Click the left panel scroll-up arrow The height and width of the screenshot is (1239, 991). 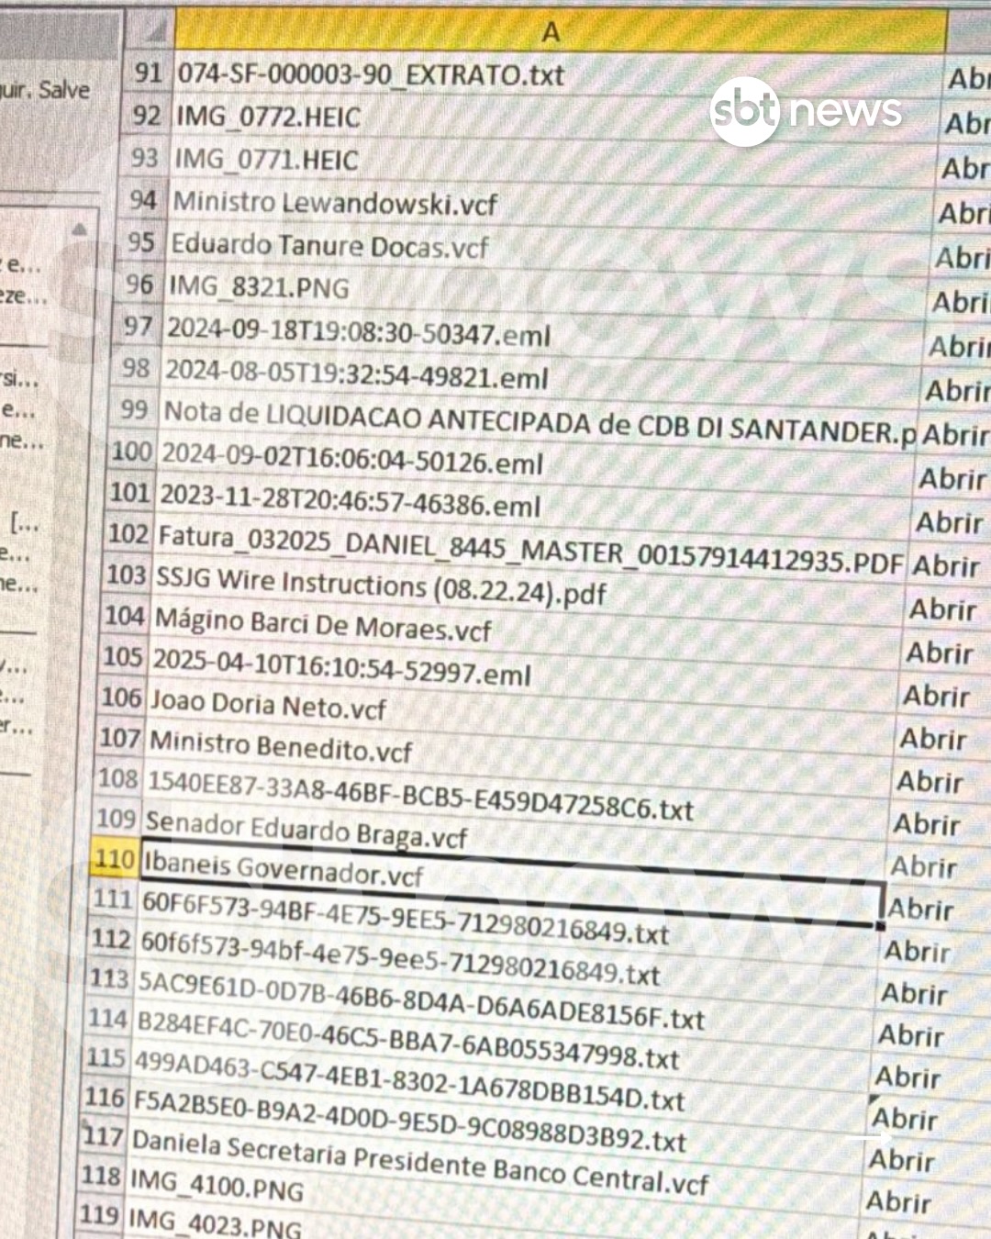80,229
